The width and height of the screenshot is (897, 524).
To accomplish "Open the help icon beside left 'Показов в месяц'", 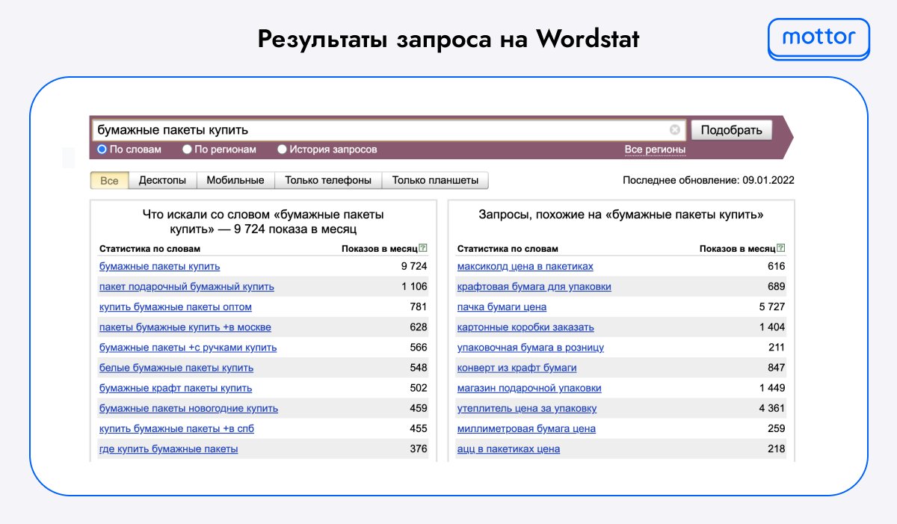I will point(423,248).
